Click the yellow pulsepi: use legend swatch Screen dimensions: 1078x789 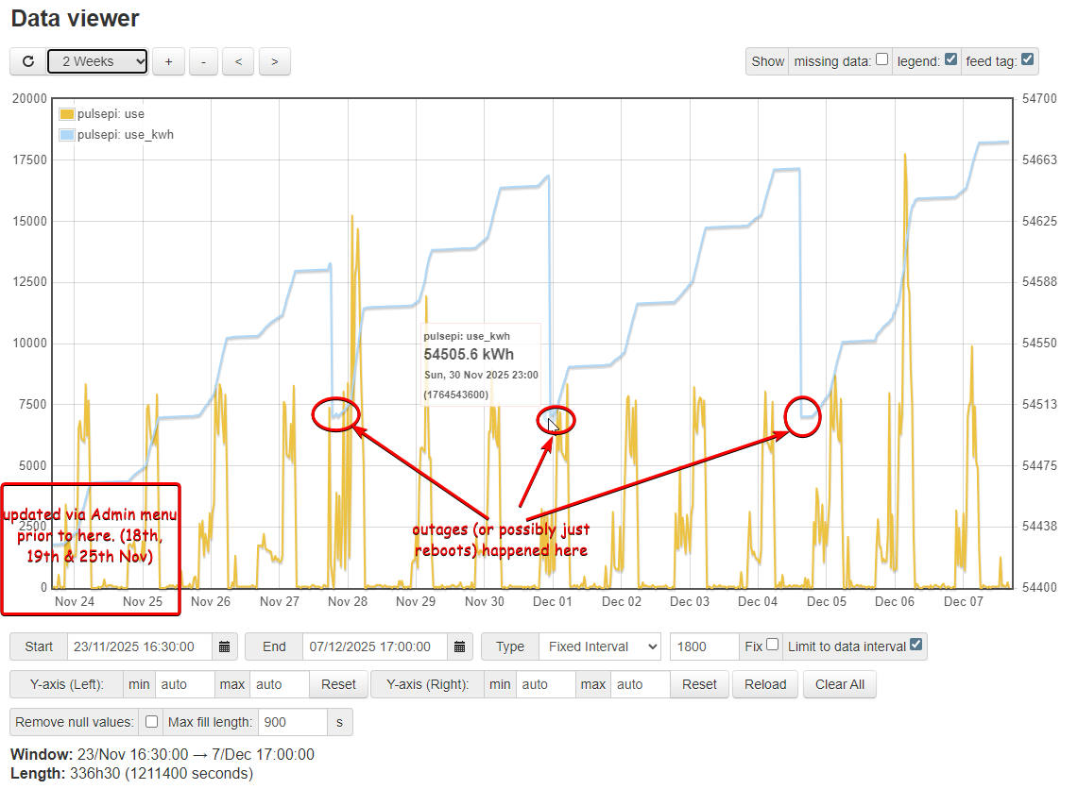tap(66, 114)
